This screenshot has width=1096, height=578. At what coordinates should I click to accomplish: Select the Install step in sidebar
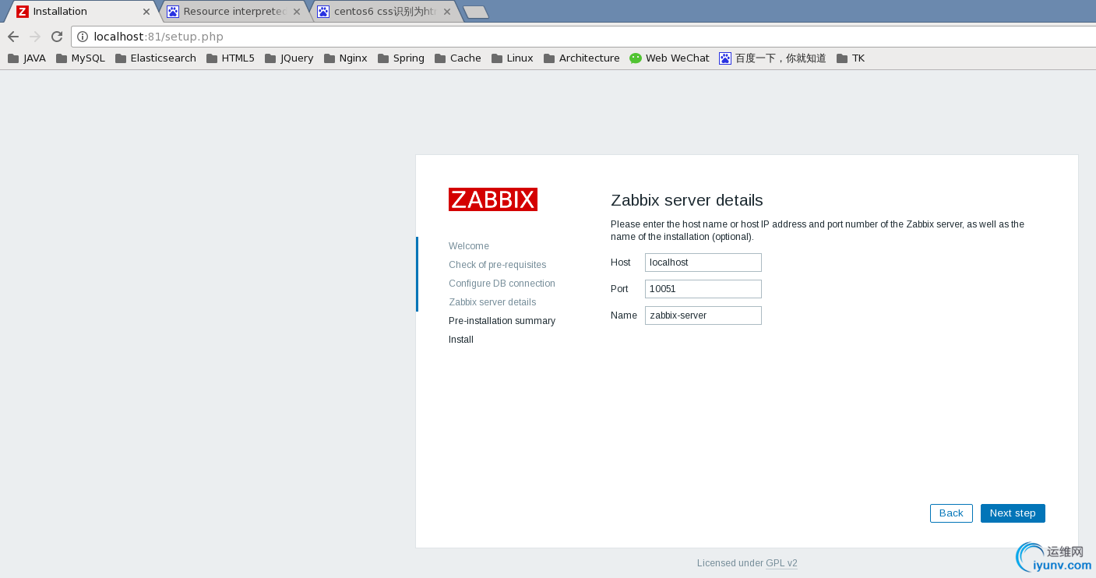click(461, 340)
